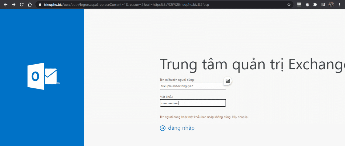View site info via the padlock icon
The image size is (345, 146).
pos(40,5)
